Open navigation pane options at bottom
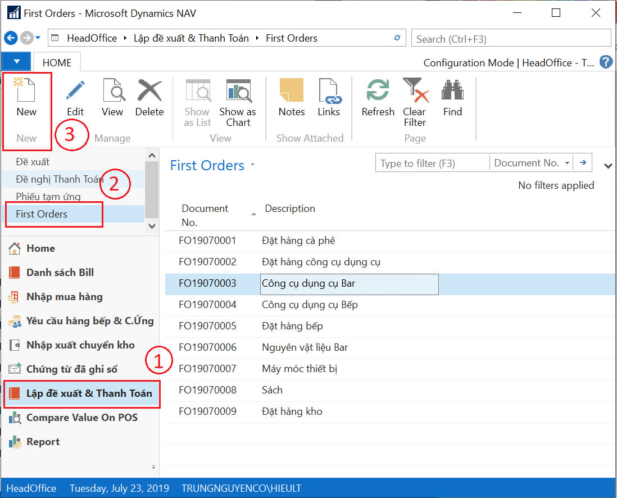617x498 pixels. click(x=153, y=467)
